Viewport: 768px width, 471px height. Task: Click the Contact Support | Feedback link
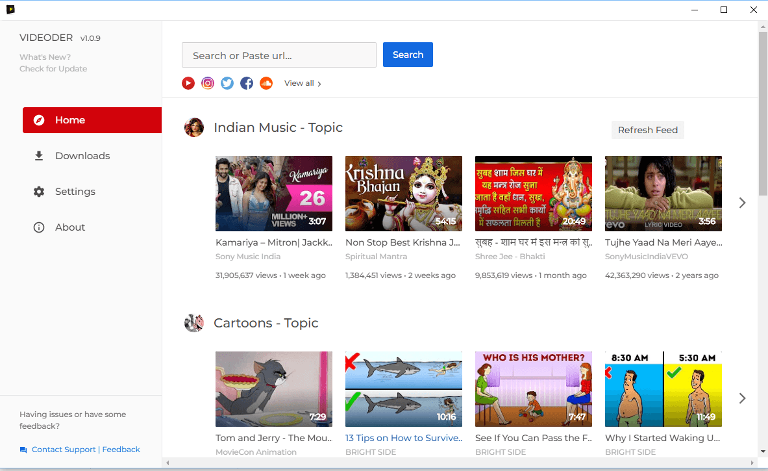[x=86, y=450]
